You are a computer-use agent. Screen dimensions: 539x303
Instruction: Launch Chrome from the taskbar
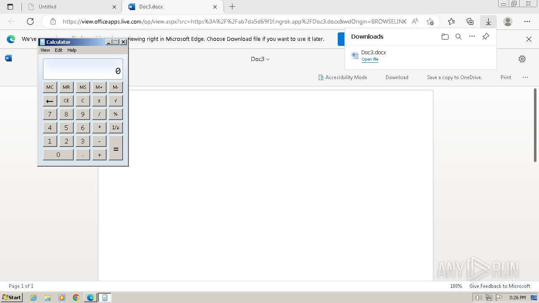(76, 298)
